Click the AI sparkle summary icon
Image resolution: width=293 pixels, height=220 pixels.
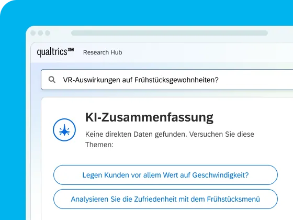pos(64,130)
